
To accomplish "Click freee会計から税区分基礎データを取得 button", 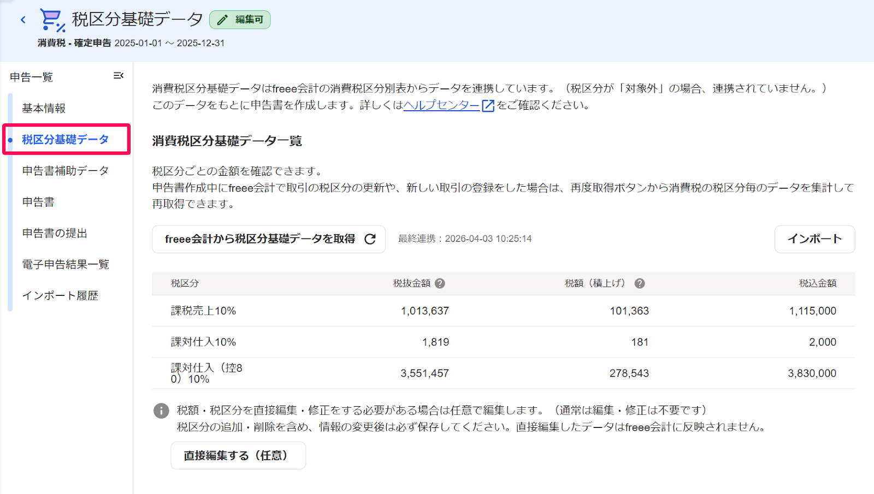I will click(x=269, y=239).
